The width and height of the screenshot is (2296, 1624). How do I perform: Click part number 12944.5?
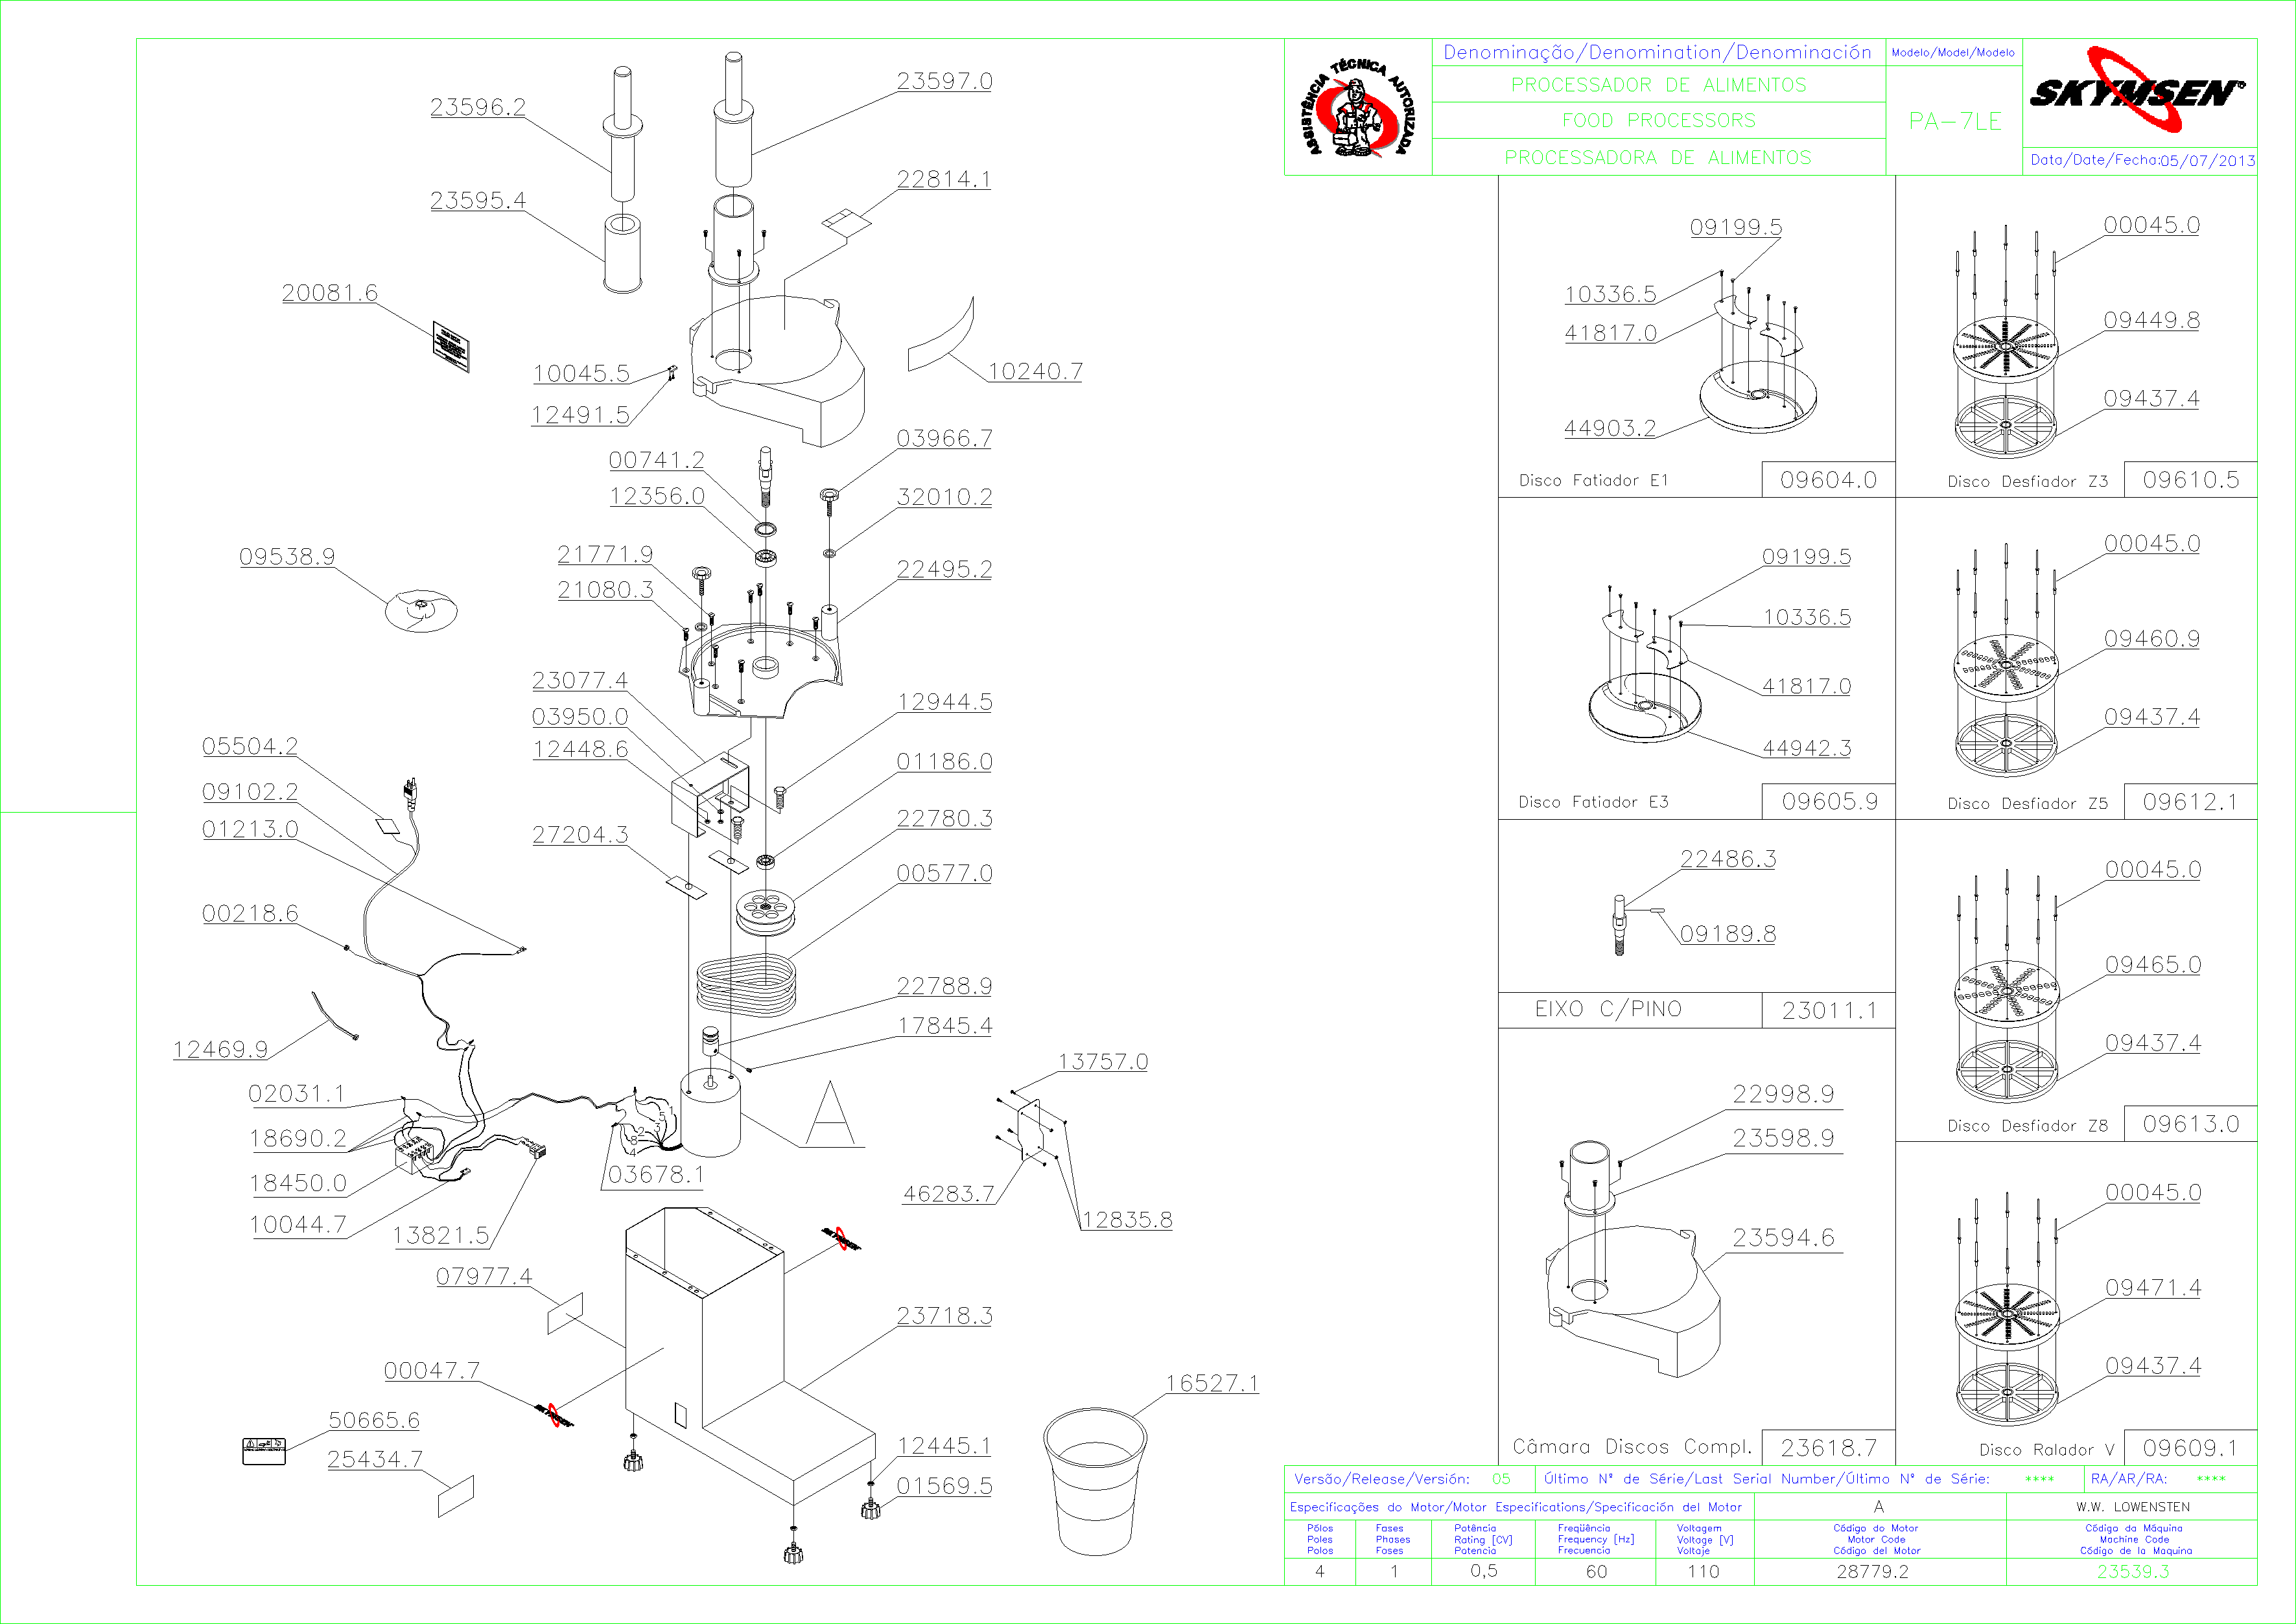(944, 702)
